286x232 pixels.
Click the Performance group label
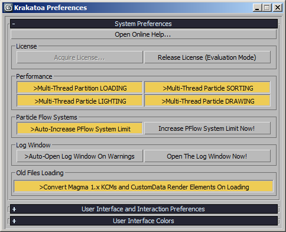[x=34, y=76]
